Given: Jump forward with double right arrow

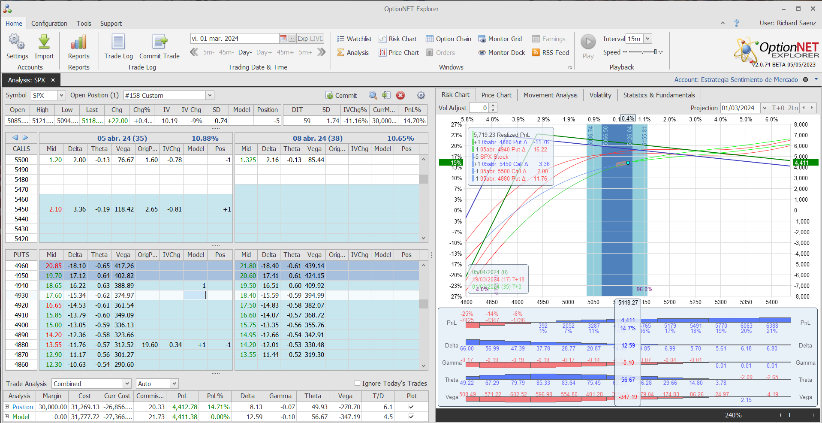Looking at the screenshot, I should [322, 52].
